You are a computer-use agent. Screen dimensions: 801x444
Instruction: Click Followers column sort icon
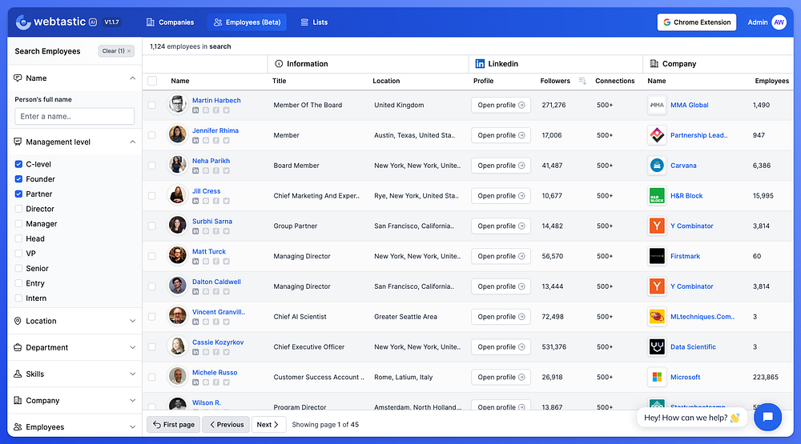tap(582, 81)
